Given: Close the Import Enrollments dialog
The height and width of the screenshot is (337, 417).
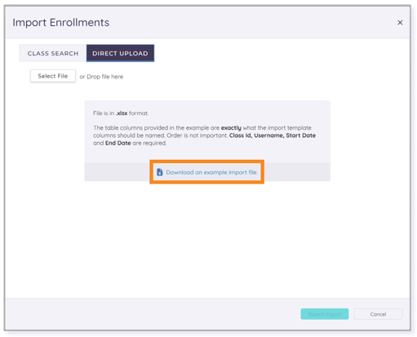Looking at the screenshot, I should pos(400,23).
